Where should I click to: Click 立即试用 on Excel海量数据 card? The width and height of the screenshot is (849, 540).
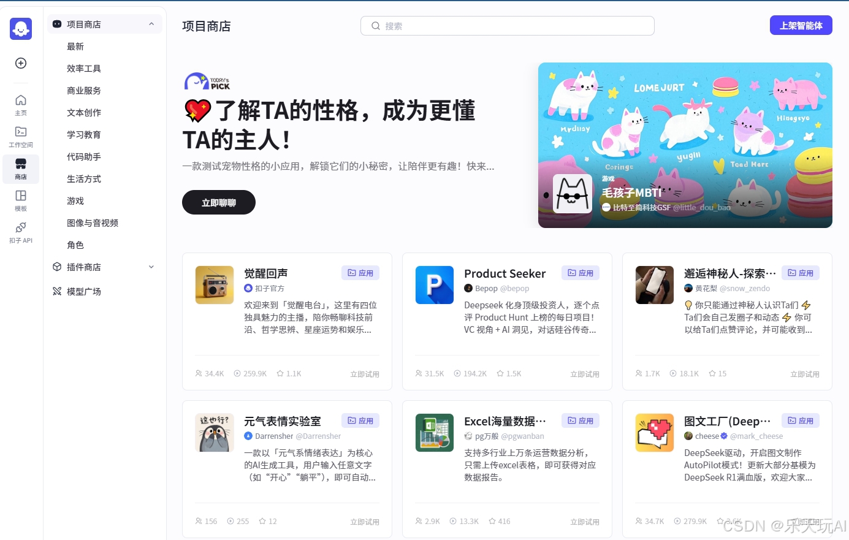[x=585, y=522]
